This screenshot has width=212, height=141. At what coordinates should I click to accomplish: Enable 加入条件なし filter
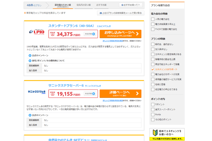153,49
